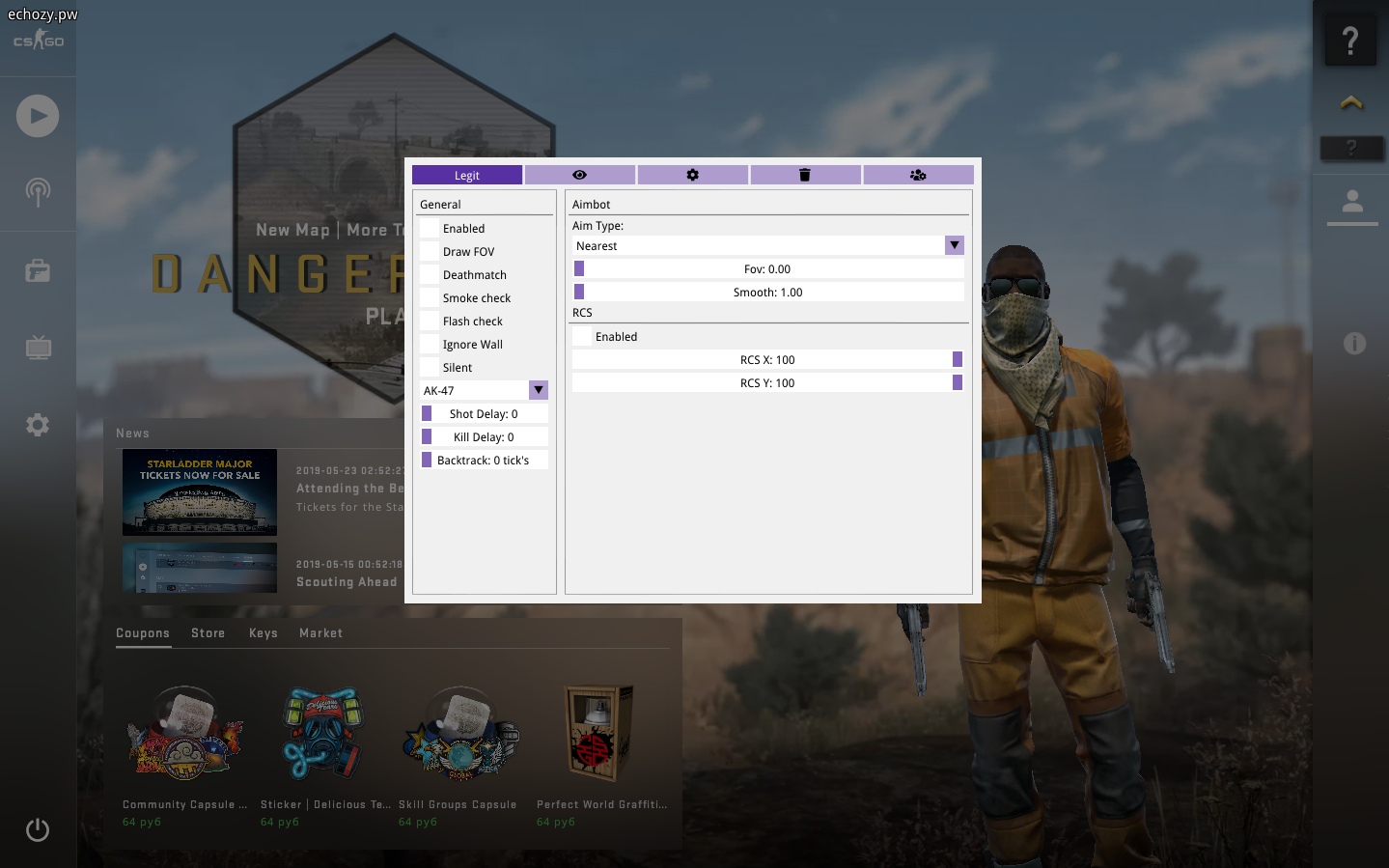
Task: Open the eye visuals tab in cheat menu
Action: coord(580,175)
